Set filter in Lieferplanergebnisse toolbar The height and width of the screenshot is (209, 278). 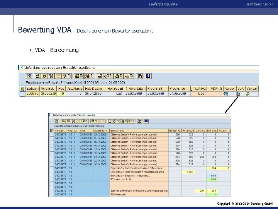coord(65,76)
